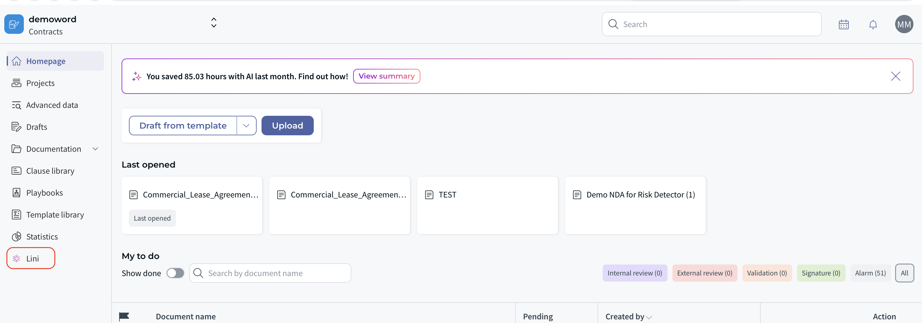
Task: Filter to-do list by Alarm (51)
Action: (x=870, y=273)
